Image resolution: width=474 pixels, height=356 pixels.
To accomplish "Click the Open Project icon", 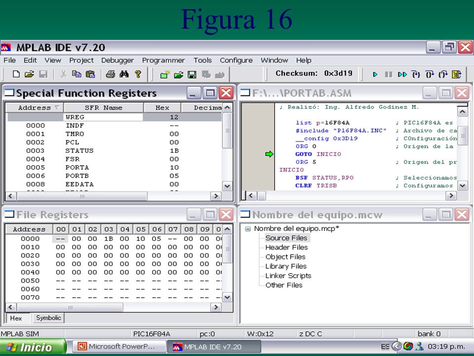I will pyautogui.click(x=179, y=75).
